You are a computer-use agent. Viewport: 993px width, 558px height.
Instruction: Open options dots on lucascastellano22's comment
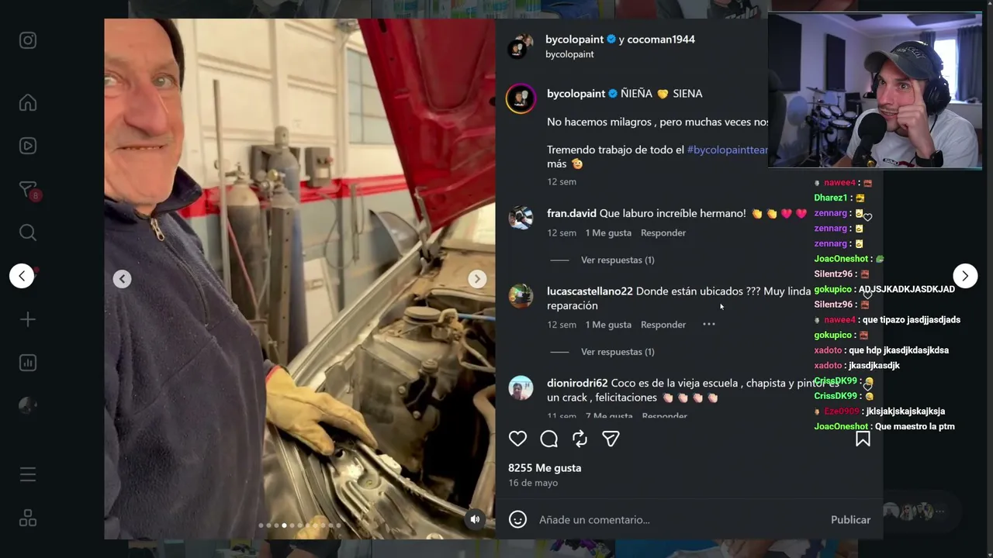(x=708, y=324)
